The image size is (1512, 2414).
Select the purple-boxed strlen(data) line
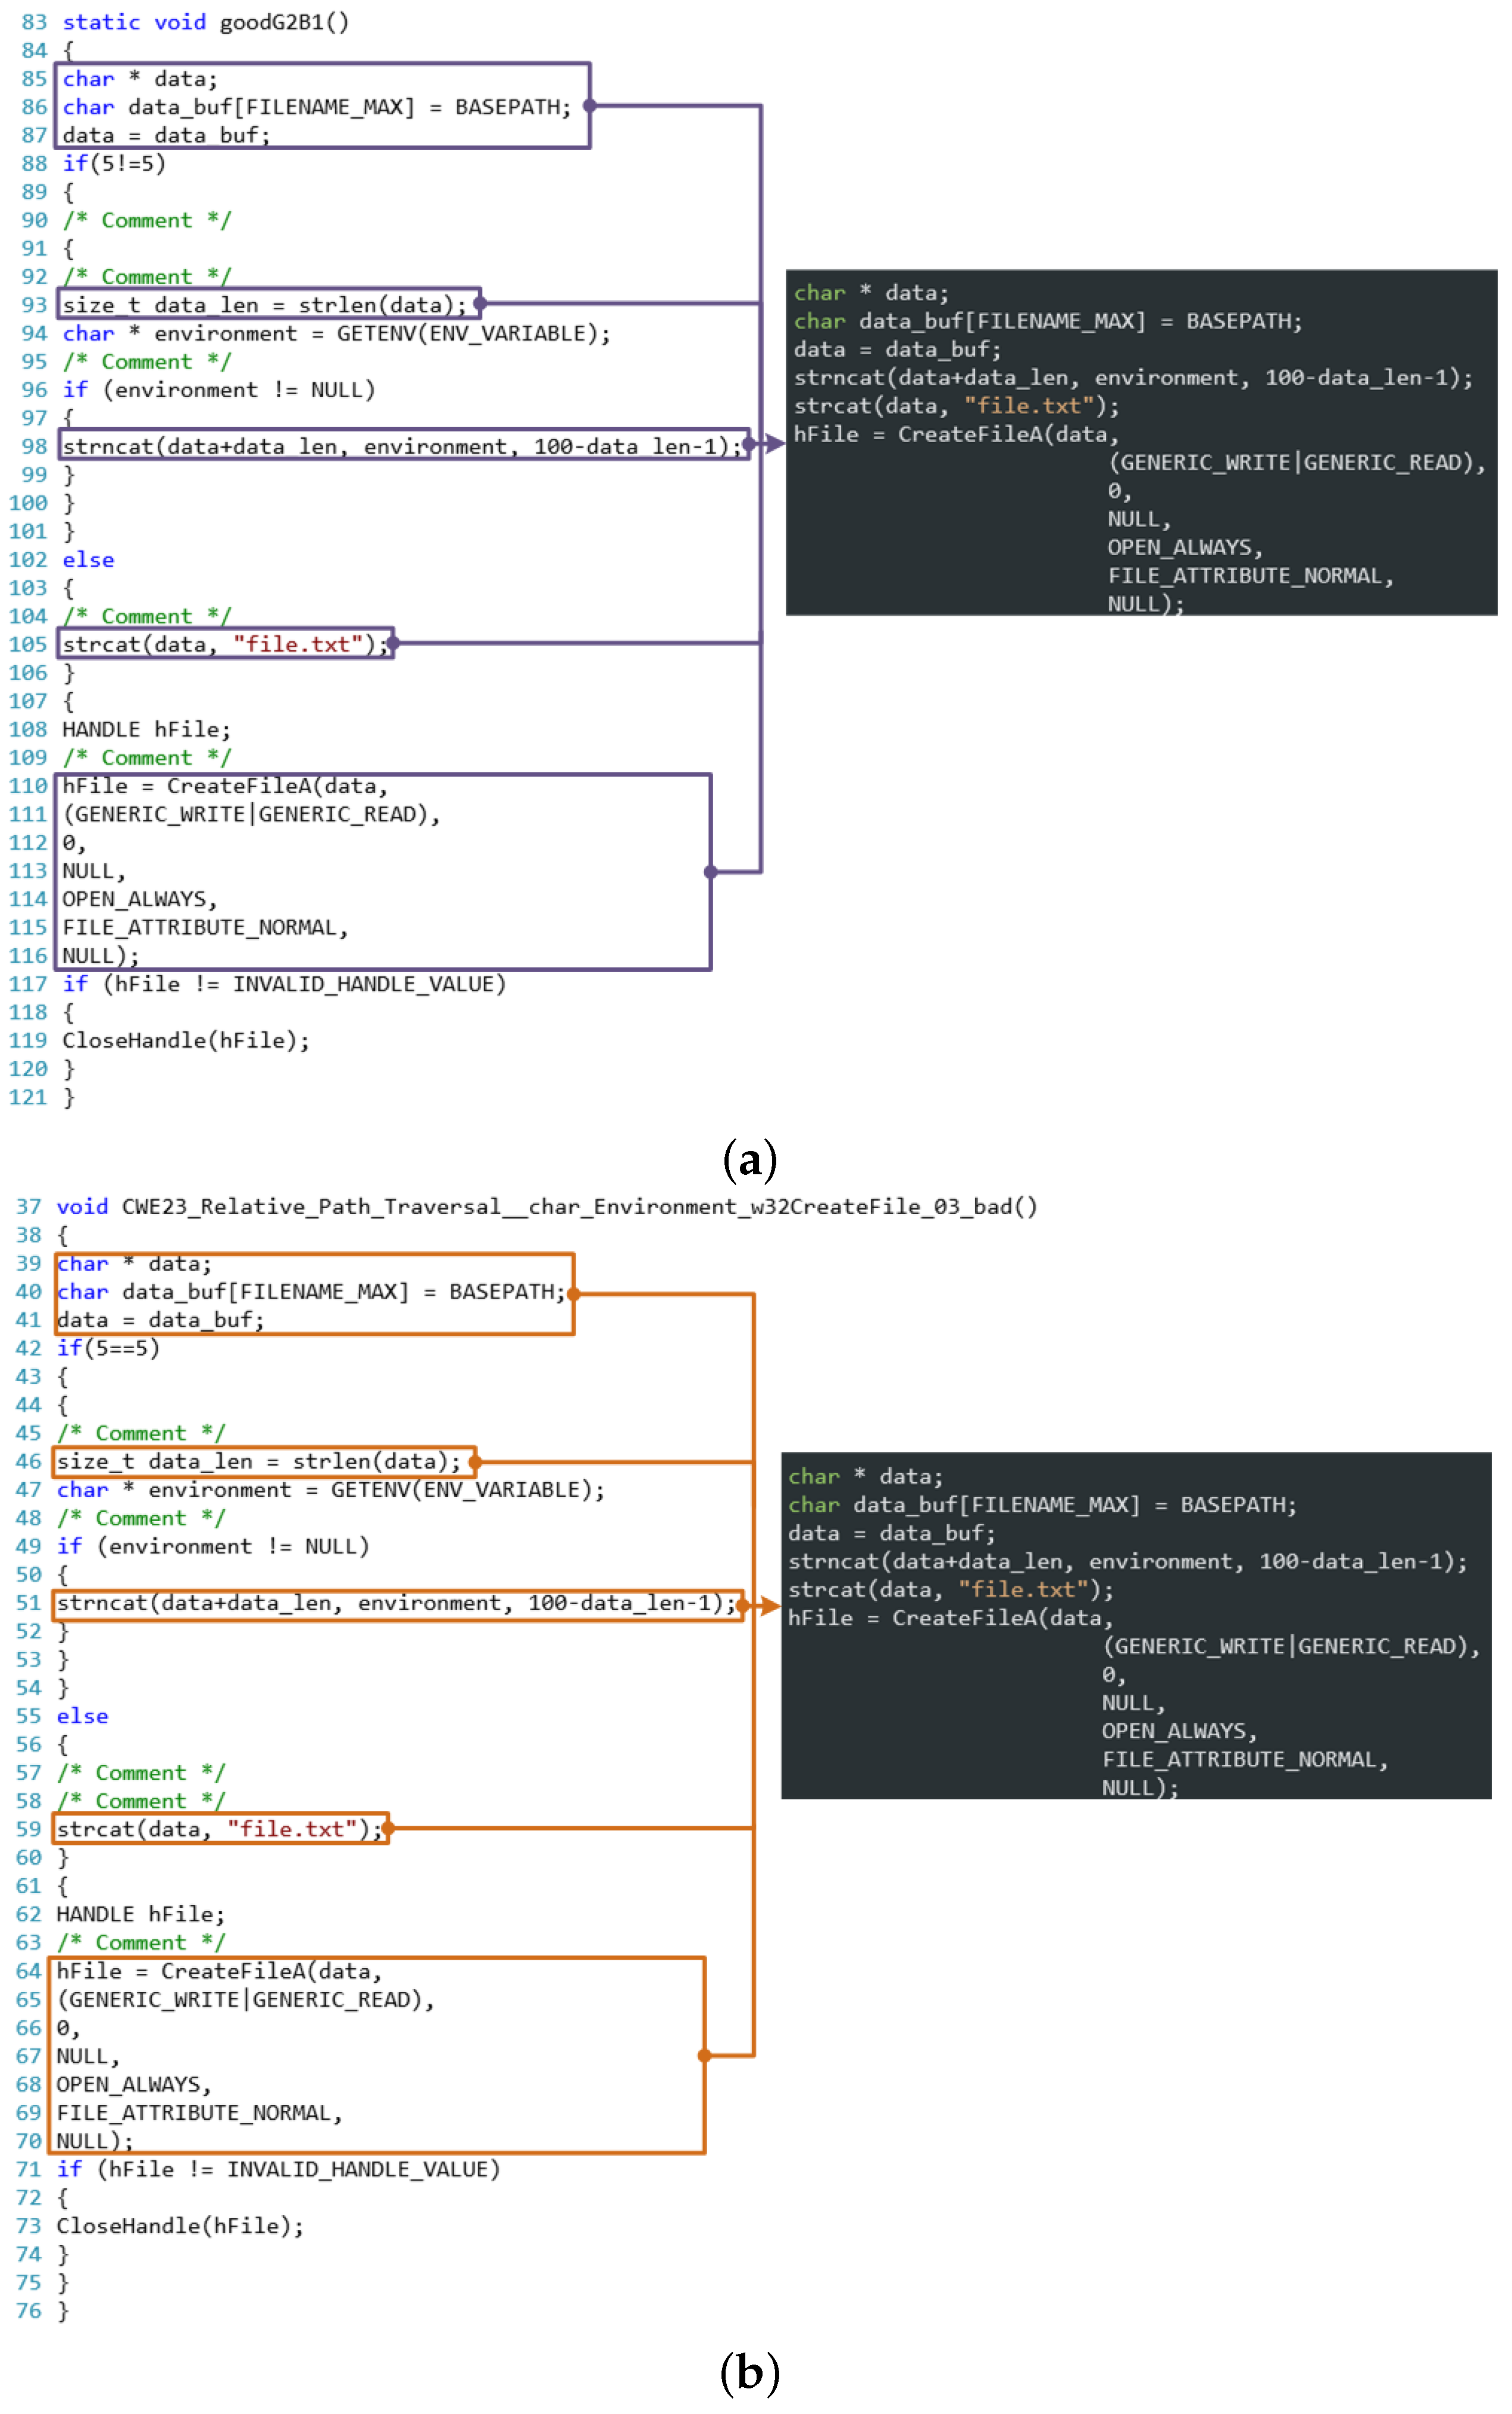coord(265,305)
